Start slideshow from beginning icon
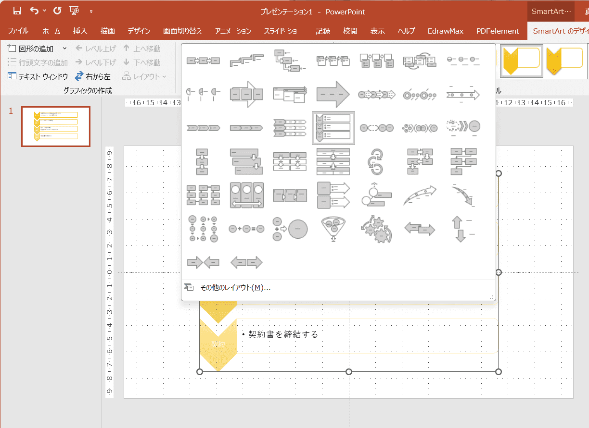This screenshot has height=428, width=589. click(74, 11)
